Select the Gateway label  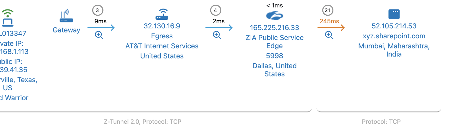(x=66, y=30)
